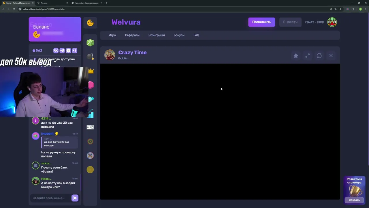Bookmark this page with the star
Viewport: 369px width, 208px height.
point(340,9)
